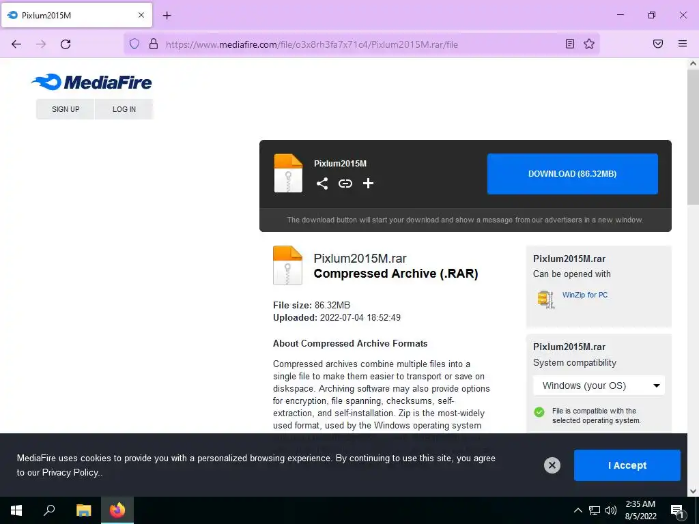Screen dimensions: 699x524
Task: Click the page scrollbar up arrow
Action: tap(693, 63)
